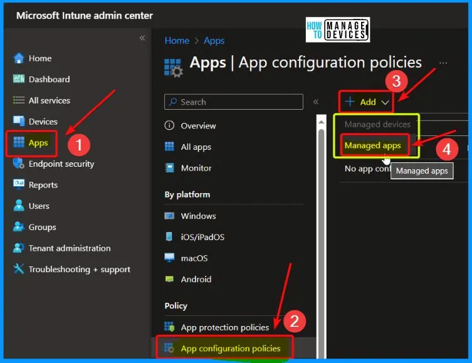
Task: Click the Monitor book icon
Action: tap(169, 167)
